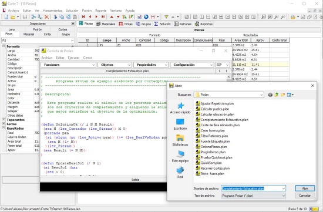Image resolution: width=323 pixels, height=212 pixels.
Task: Click up one level icon in Abrir dialog
Action: [277, 95]
